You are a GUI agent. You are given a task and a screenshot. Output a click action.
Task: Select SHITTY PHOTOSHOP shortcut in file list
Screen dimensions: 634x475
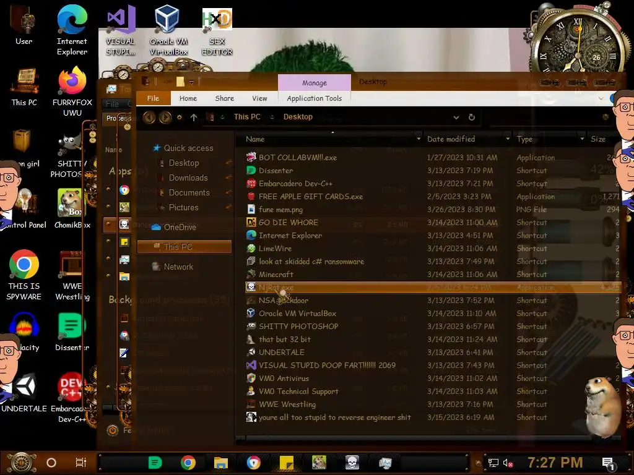(433, 327)
